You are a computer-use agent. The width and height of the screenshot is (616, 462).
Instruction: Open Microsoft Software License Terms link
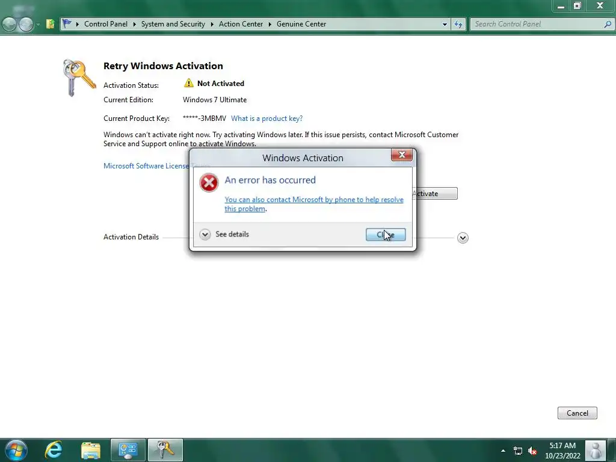point(146,166)
